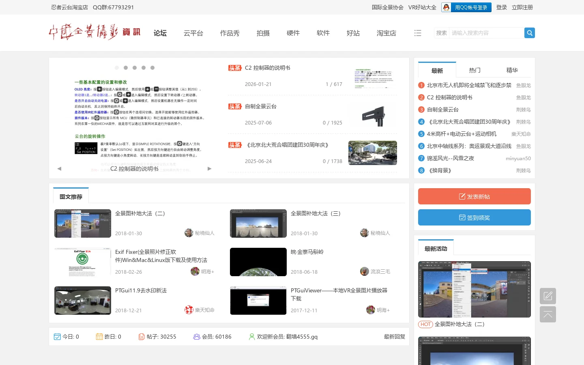Switch to the 热门 tab
This screenshot has width=584, height=365.
click(x=475, y=70)
